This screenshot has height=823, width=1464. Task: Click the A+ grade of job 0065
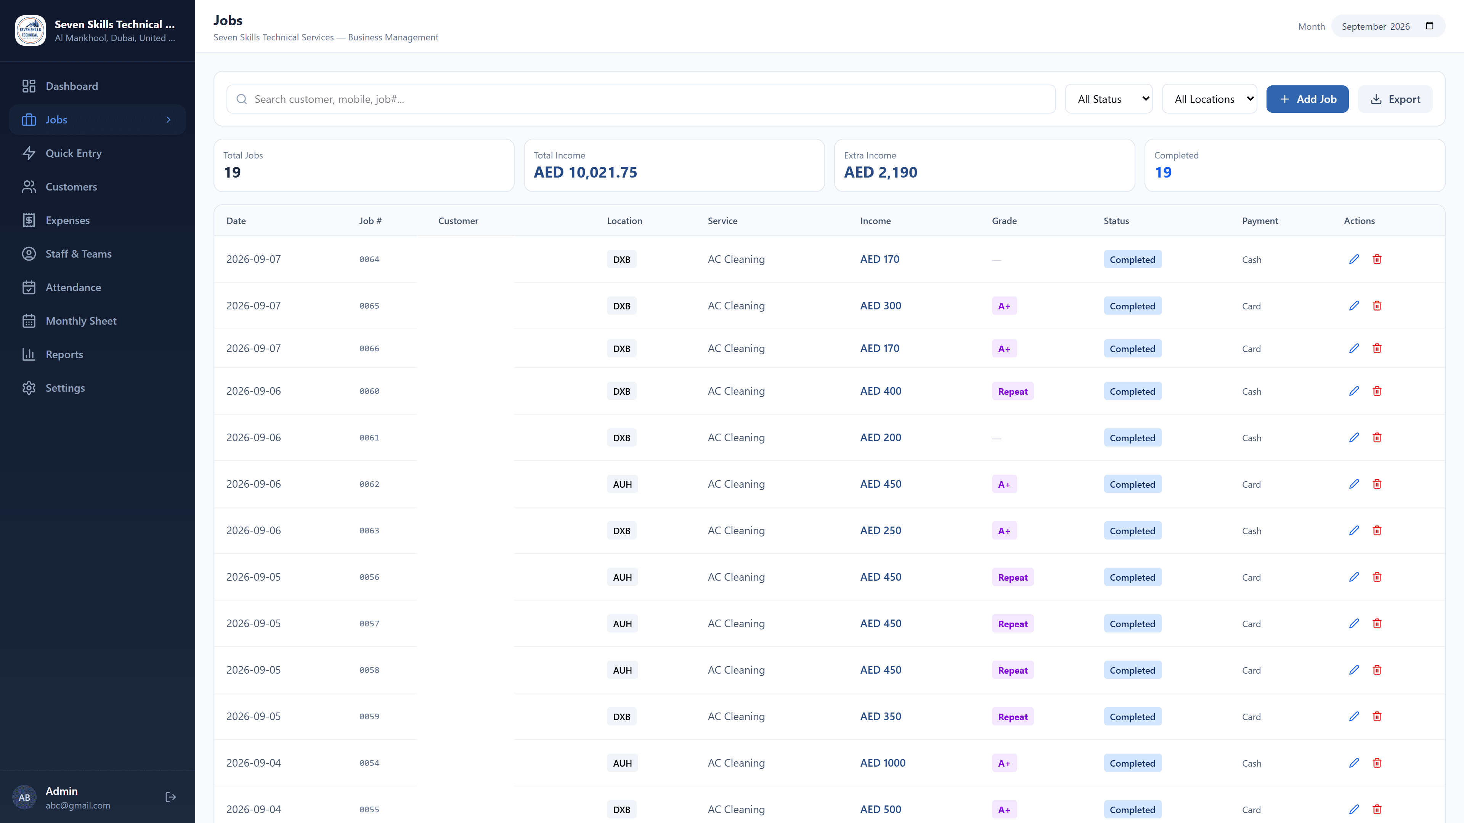pyautogui.click(x=1004, y=306)
